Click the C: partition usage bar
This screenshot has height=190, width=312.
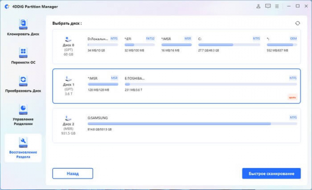click(229, 45)
